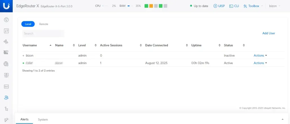Click into the Search users field
The width and height of the screenshot is (290, 124).
pyautogui.click(x=43, y=33)
